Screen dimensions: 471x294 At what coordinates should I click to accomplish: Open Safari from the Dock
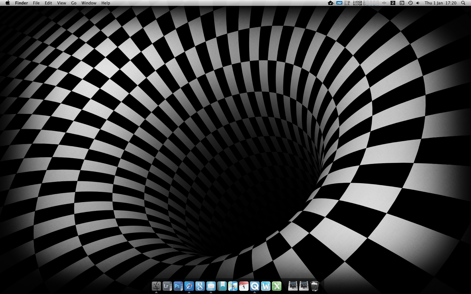189,286
